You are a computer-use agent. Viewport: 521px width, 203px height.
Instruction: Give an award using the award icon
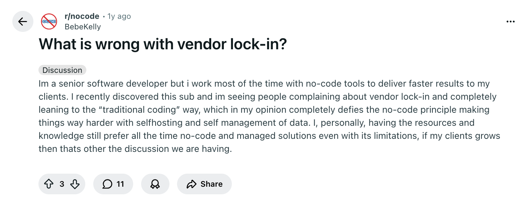tap(155, 184)
